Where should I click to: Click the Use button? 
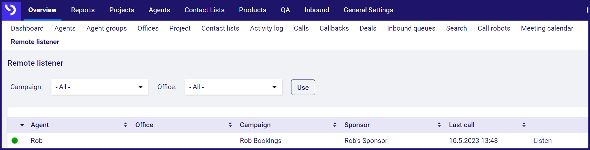pos(303,87)
